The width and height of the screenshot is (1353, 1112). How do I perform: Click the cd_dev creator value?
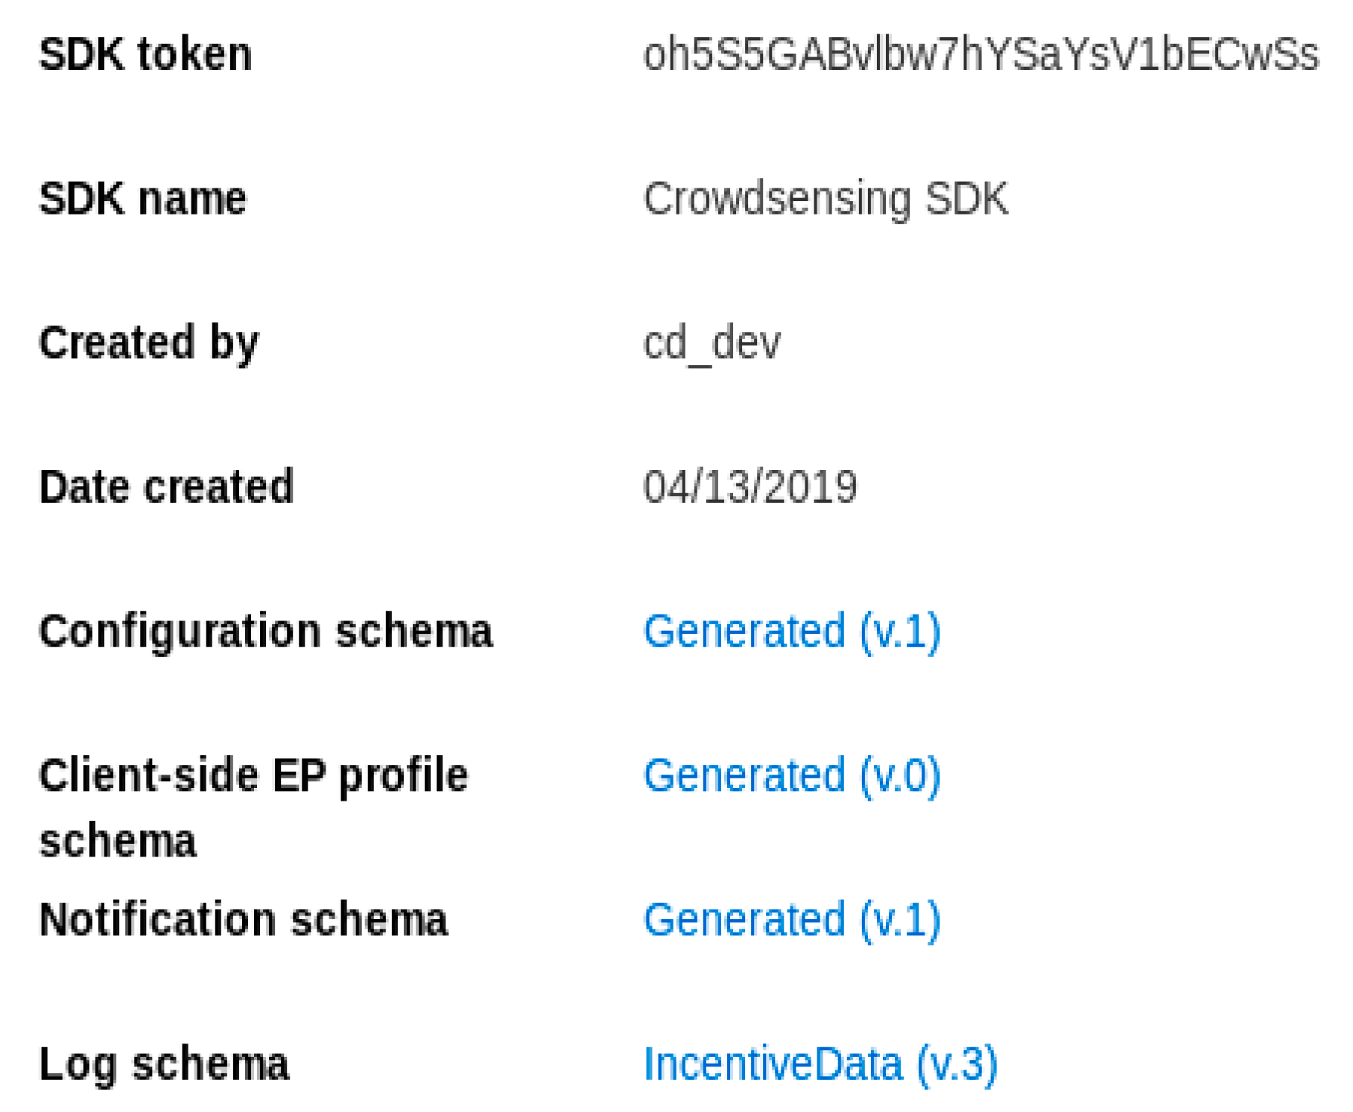pos(712,343)
